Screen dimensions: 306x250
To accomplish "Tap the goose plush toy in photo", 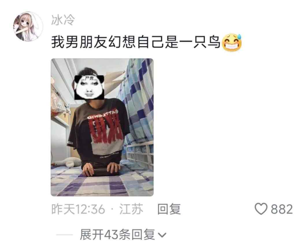I will (x=66, y=162).
